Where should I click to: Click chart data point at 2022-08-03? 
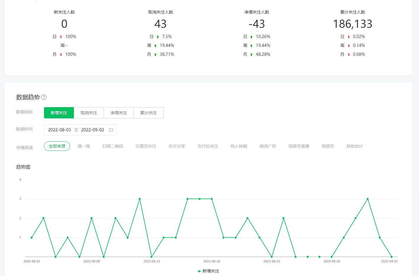click(32, 238)
